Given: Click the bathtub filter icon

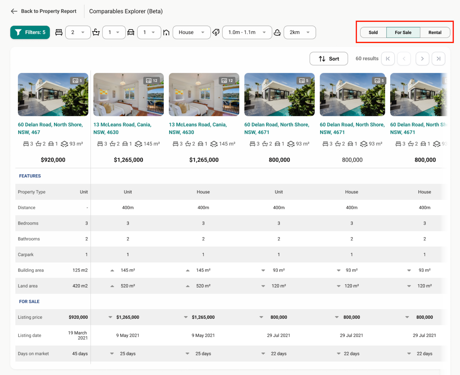Looking at the screenshot, I should (96, 32).
